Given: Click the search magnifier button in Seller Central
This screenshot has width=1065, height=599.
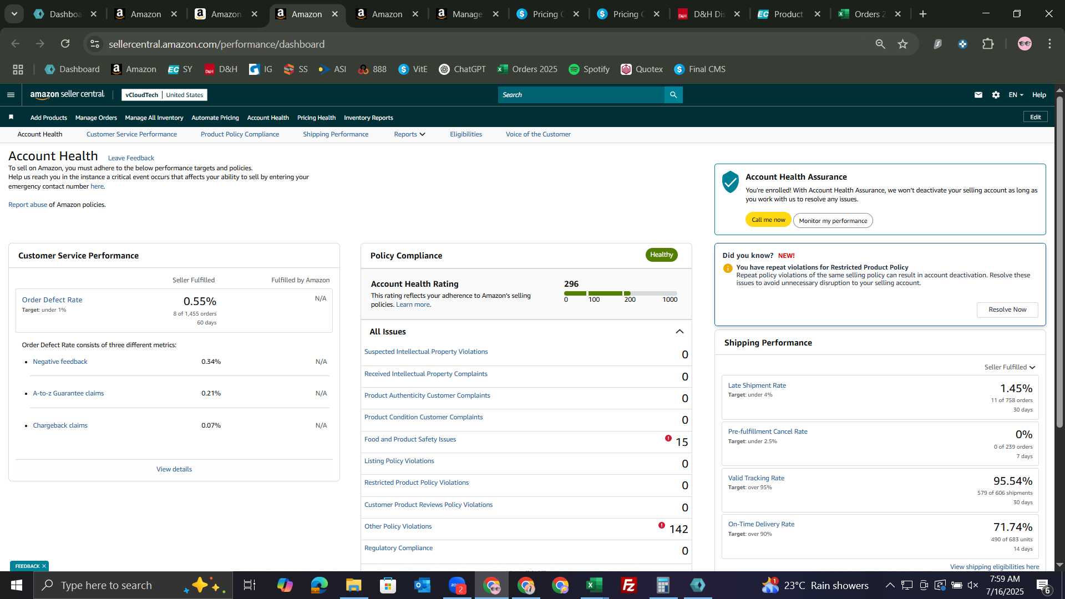Looking at the screenshot, I should point(673,95).
